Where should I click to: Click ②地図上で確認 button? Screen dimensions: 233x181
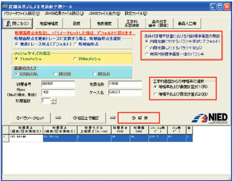point(86,118)
